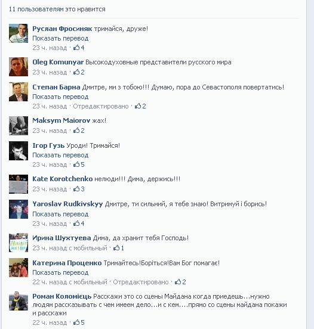Click like thumb on Степан Барна's comment
The height and width of the screenshot is (329, 314).
[138, 106]
